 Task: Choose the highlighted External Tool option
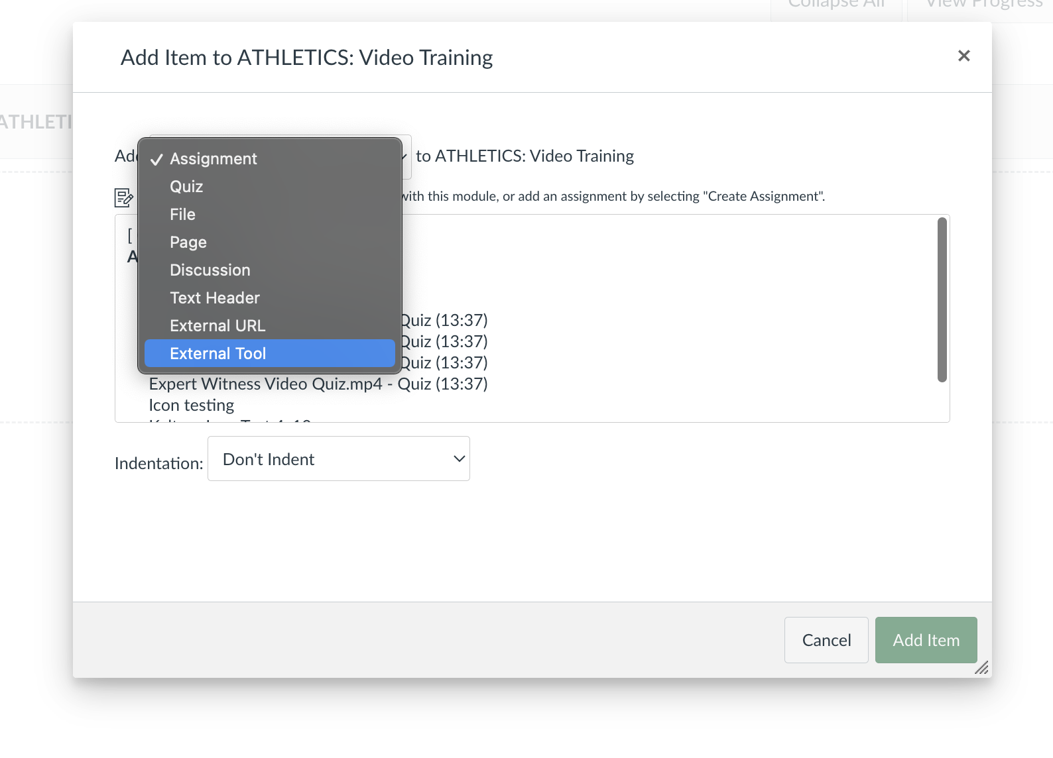(217, 354)
